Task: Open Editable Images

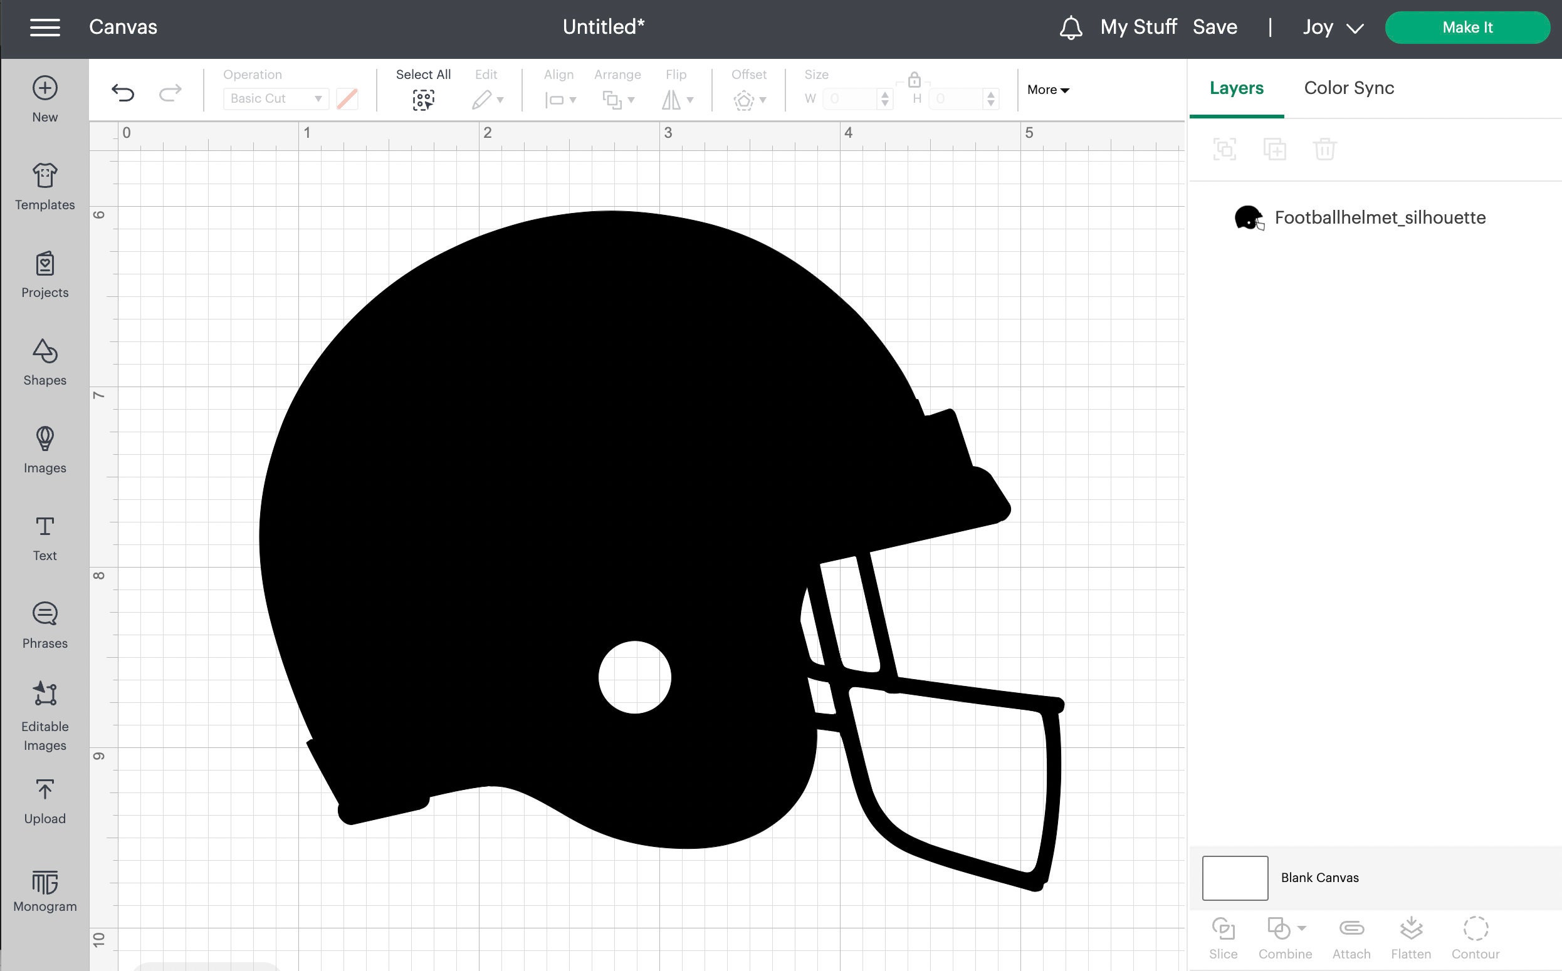Action: [x=45, y=715]
